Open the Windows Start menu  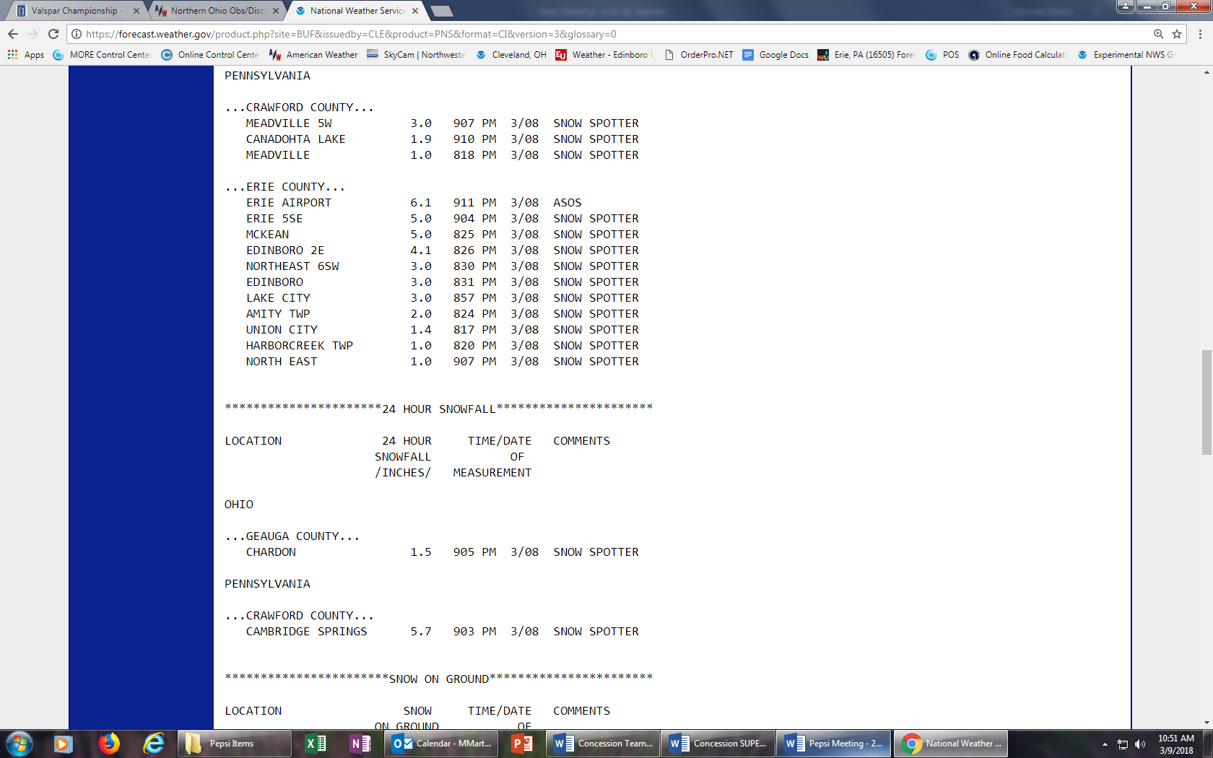coord(19,744)
